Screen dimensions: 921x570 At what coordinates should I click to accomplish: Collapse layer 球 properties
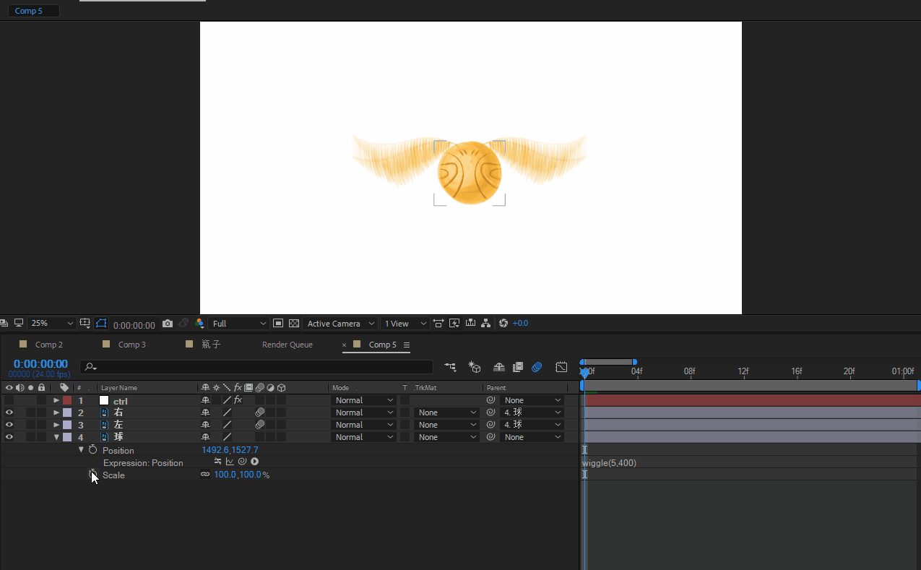(56, 437)
